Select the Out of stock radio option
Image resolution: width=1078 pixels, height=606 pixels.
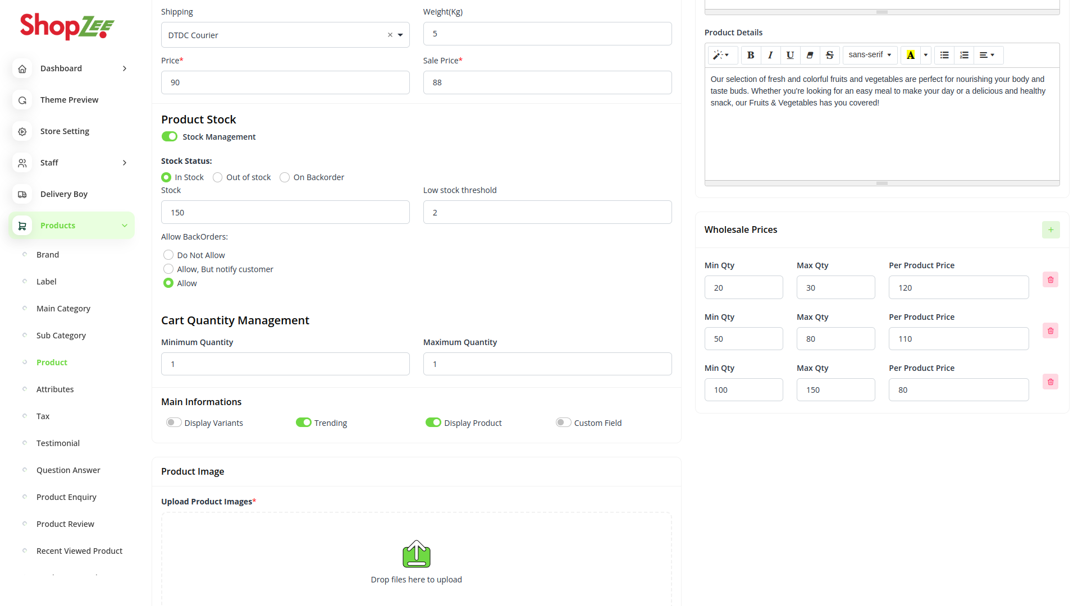[218, 177]
